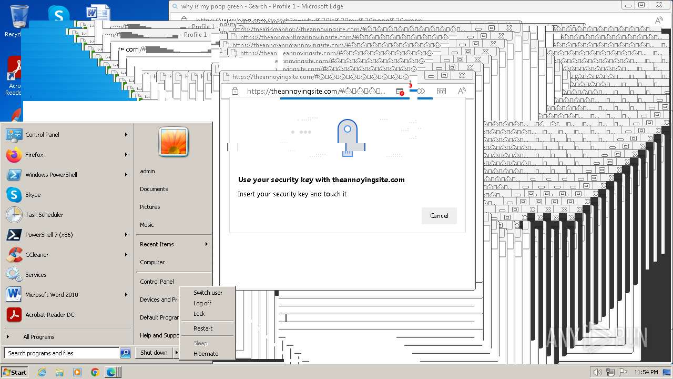Select Switch user from the shutdown menu
Viewport: 673px width, 379px height.
tap(208, 293)
